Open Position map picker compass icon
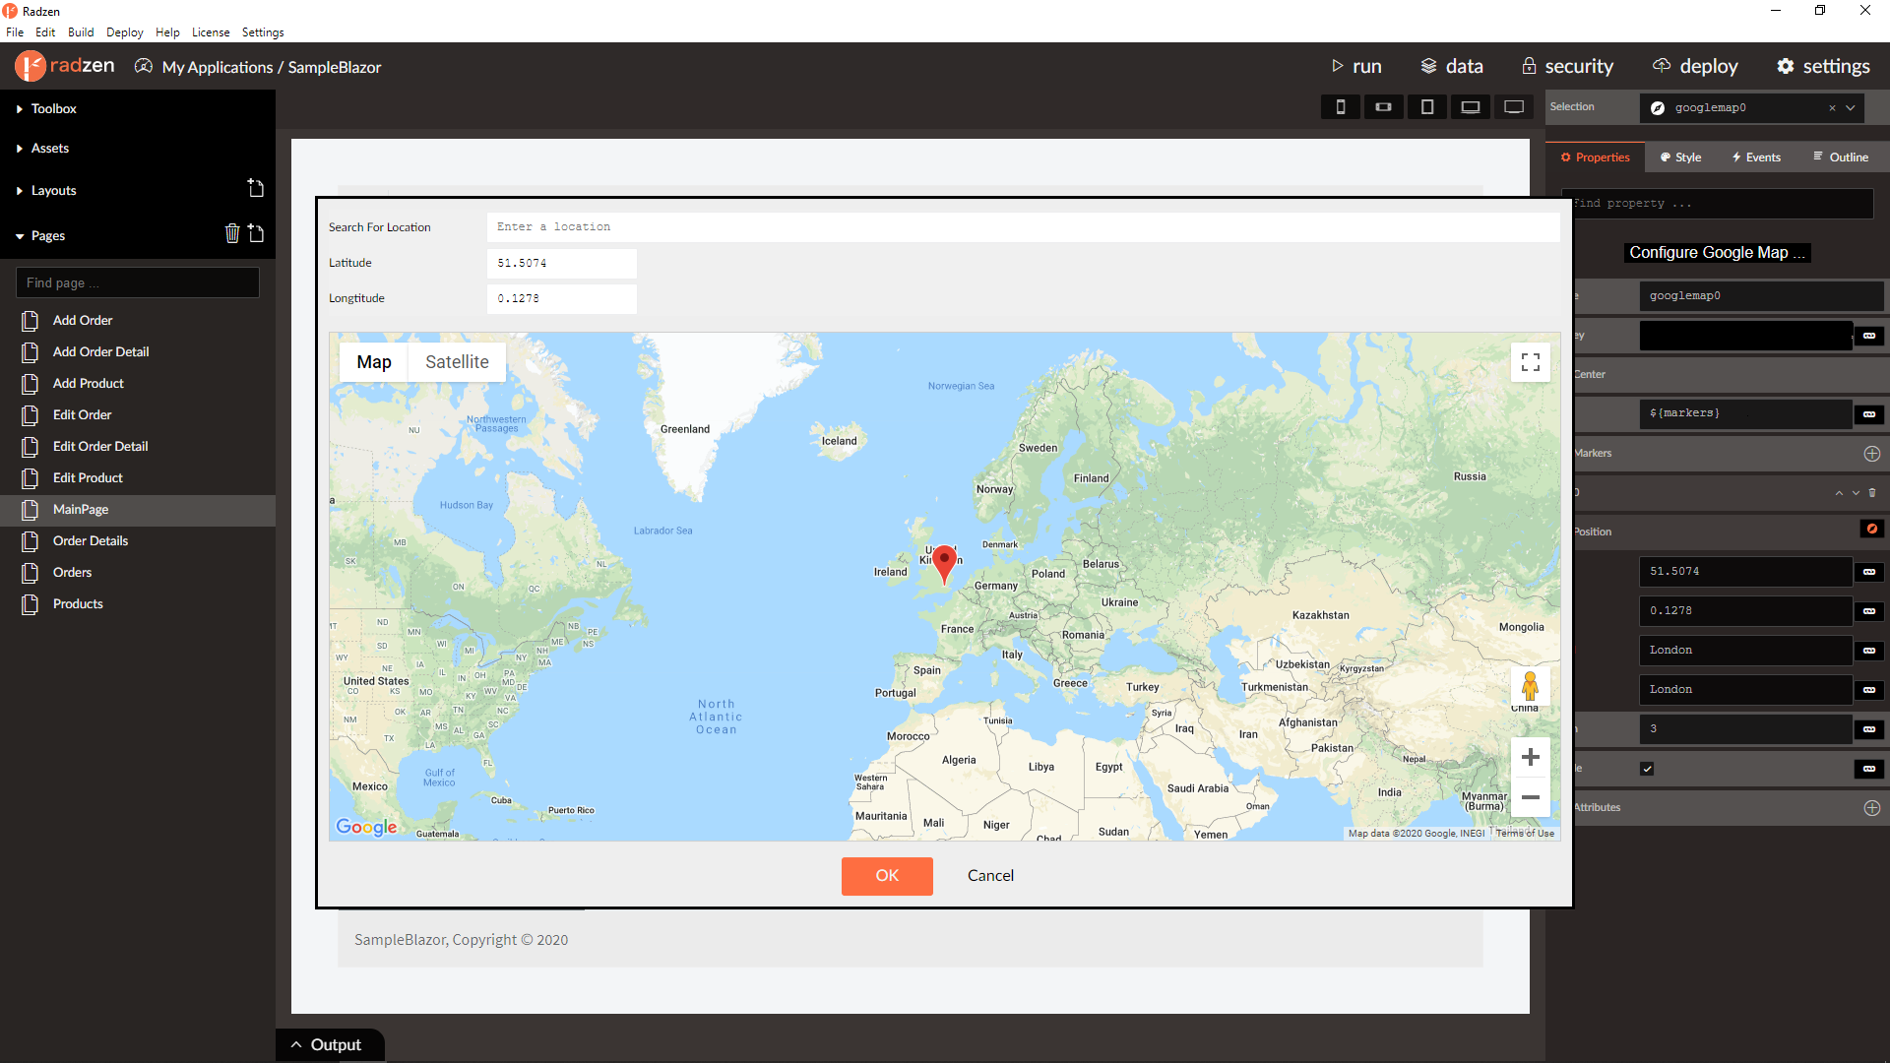 tap(1871, 530)
